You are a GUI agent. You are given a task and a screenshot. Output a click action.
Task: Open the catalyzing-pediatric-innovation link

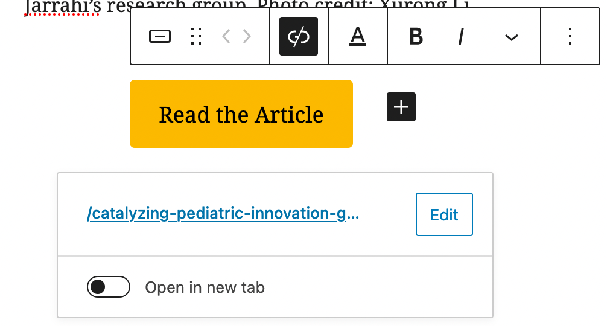click(x=223, y=214)
